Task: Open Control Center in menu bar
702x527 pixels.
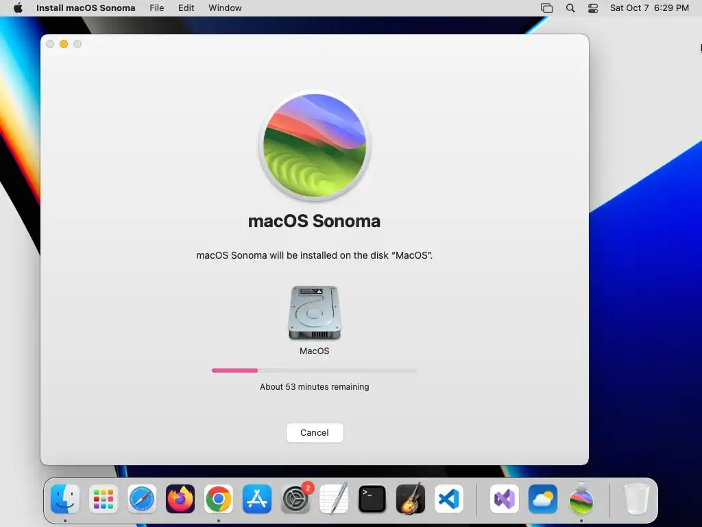Action: (593, 8)
